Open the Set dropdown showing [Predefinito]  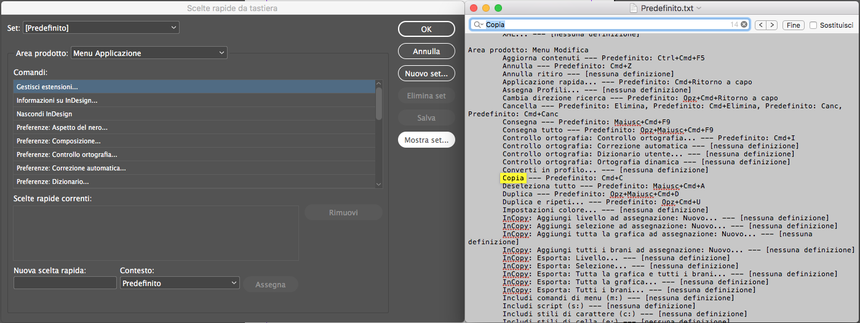point(101,28)
